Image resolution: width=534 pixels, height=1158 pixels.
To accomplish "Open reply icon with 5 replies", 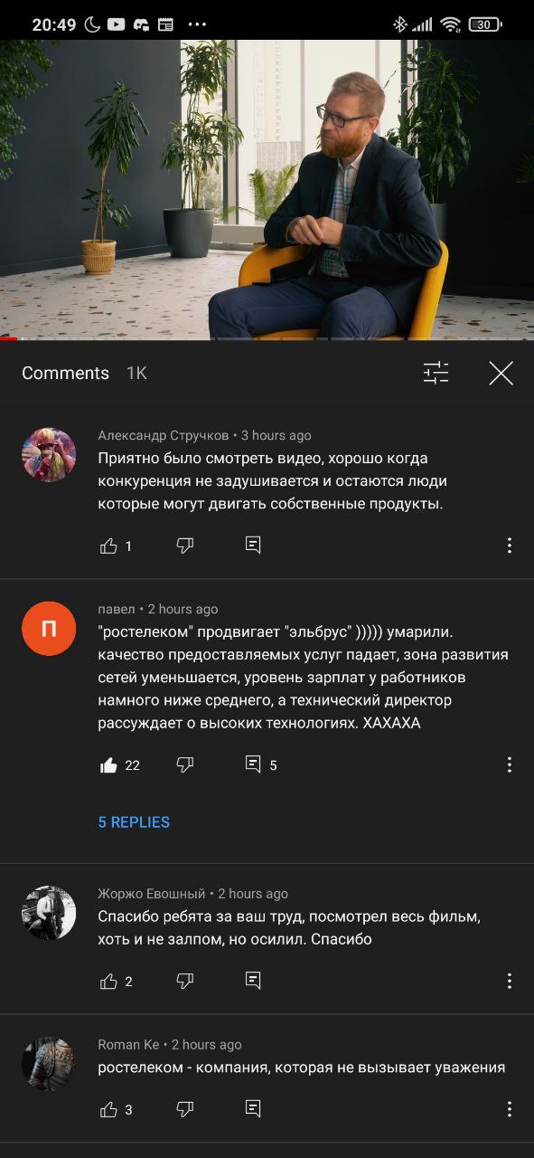I will [x=253, y=765].
